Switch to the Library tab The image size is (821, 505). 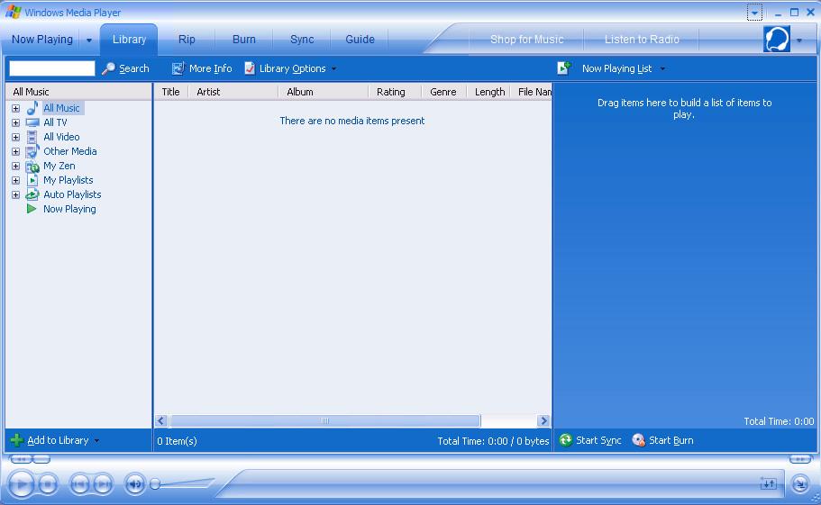[129, 40]
